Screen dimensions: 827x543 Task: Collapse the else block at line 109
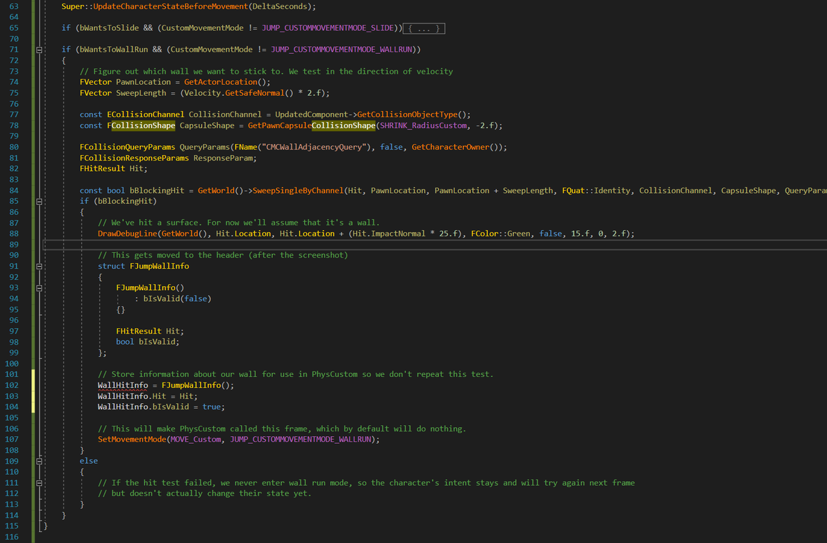tap(40, 461)
